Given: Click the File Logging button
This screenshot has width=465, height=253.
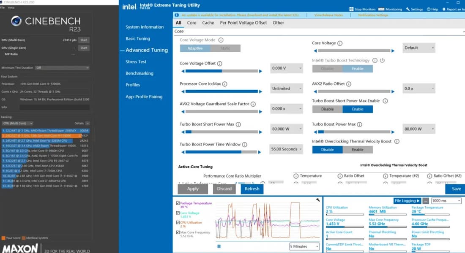Looking at the screenshot, I should point(407,201).
